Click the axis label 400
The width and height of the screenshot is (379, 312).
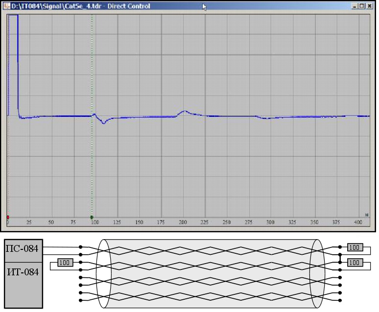pos(358,222)
